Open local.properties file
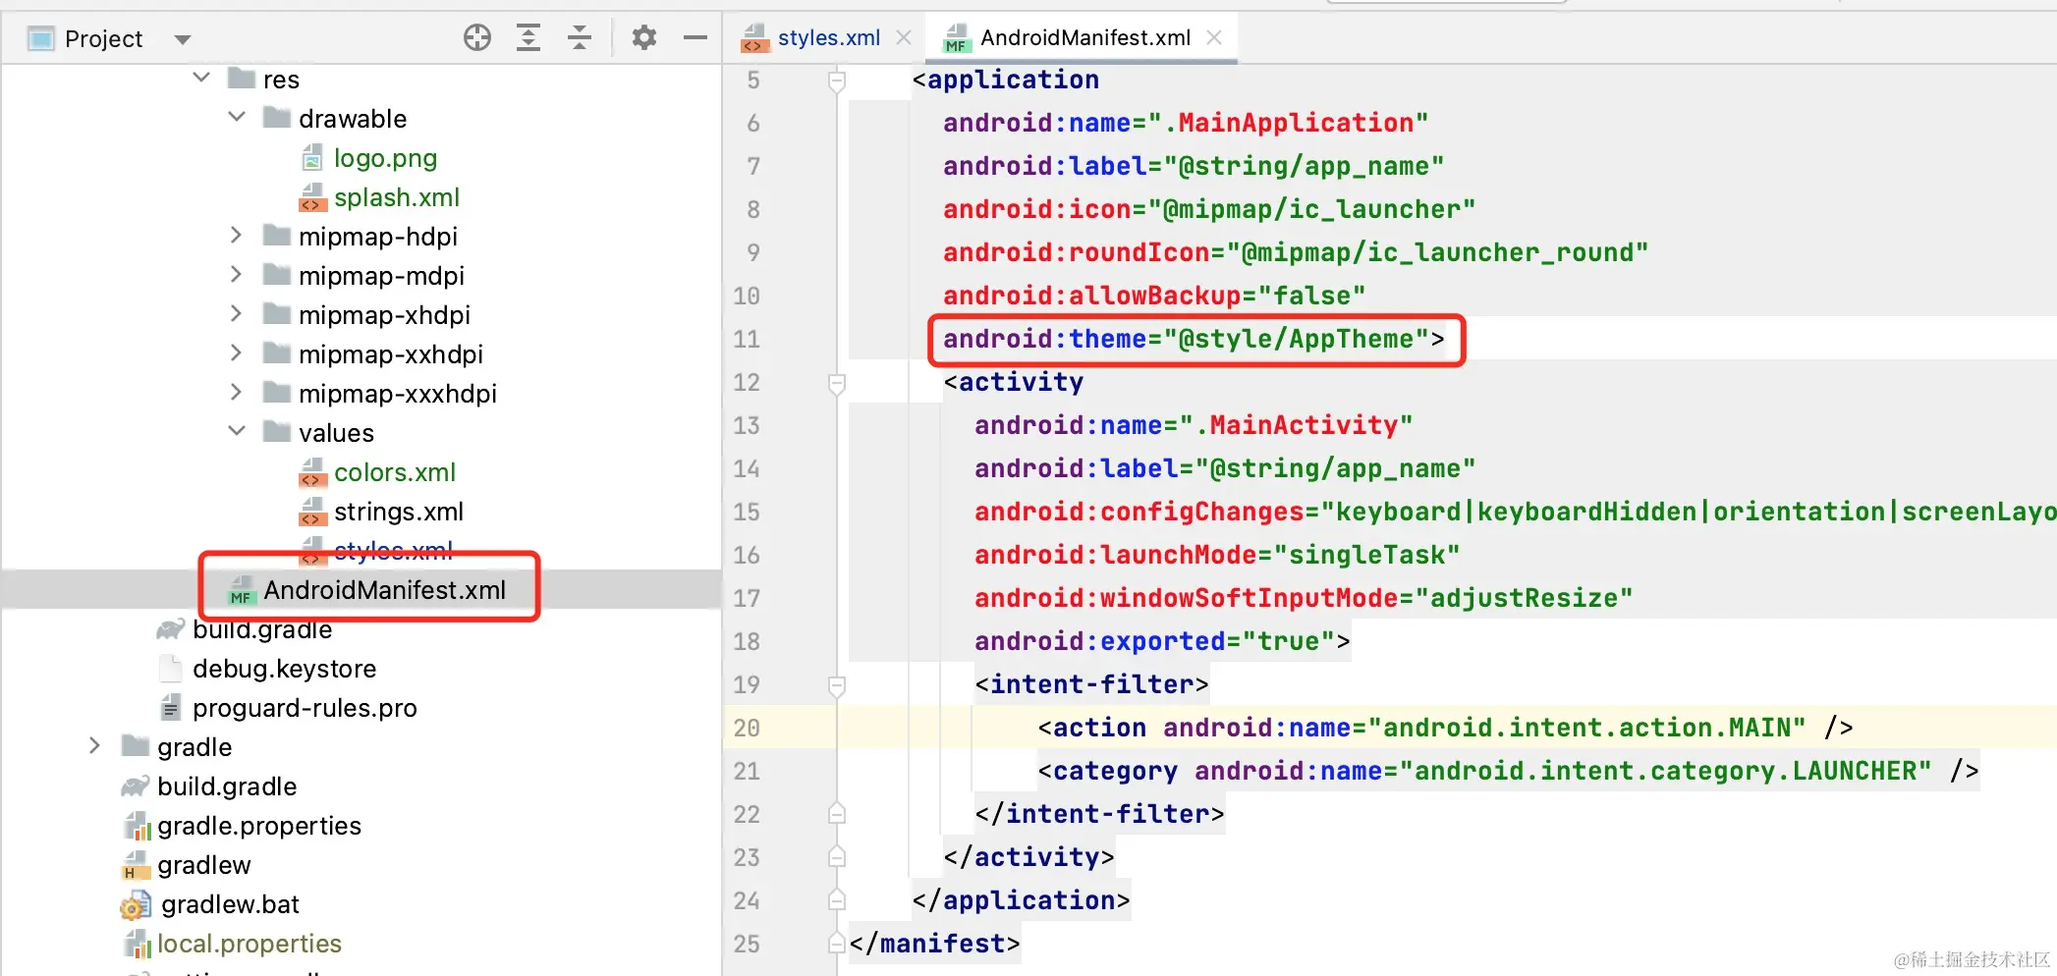 point(250,944)
